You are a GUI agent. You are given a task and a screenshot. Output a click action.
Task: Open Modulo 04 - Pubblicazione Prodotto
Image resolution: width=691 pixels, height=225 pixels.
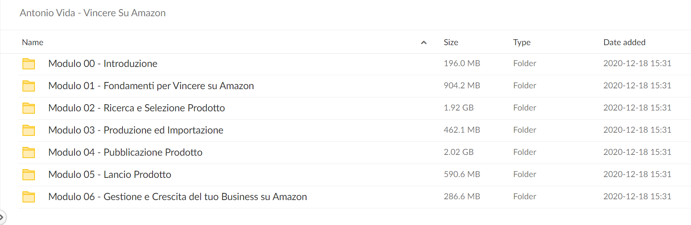tap(125, 153)
